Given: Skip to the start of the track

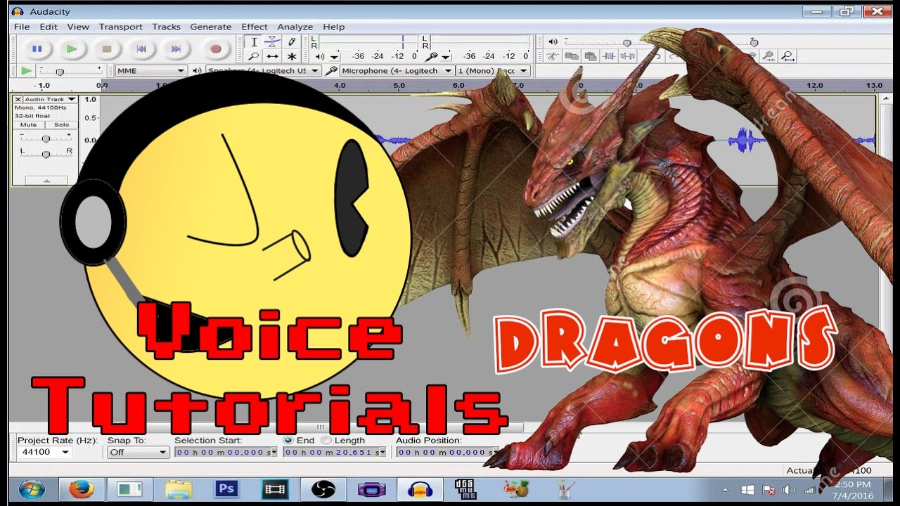Looking at the screenshot, I should click(x=141, y=49).
